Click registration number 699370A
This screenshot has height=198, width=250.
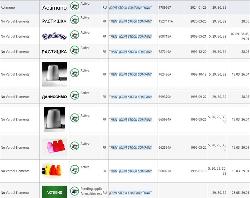(165, 97)
